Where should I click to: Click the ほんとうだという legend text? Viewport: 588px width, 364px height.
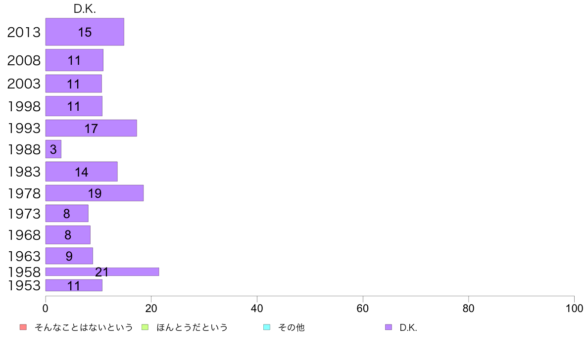tap(192, 327)
